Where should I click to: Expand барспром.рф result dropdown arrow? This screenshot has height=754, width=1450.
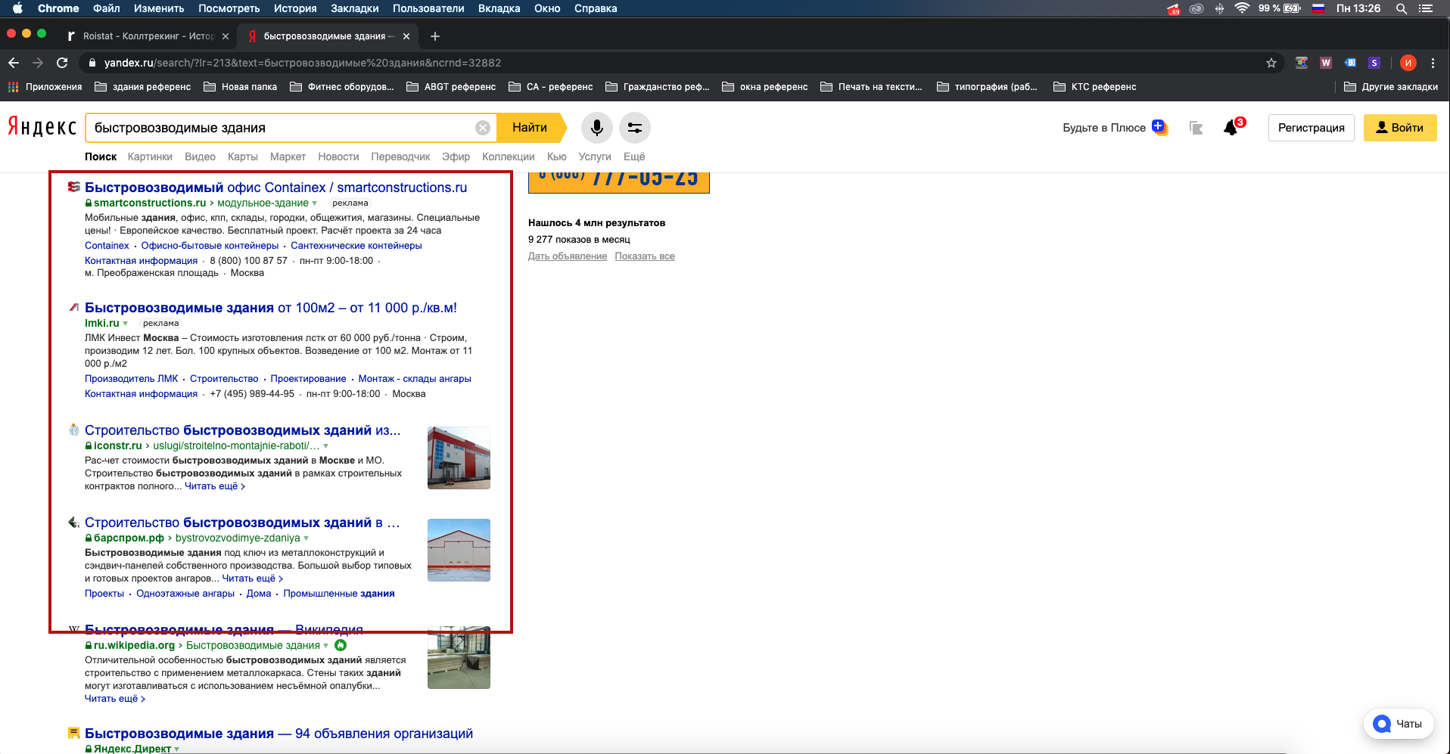[x=306, y=538]
